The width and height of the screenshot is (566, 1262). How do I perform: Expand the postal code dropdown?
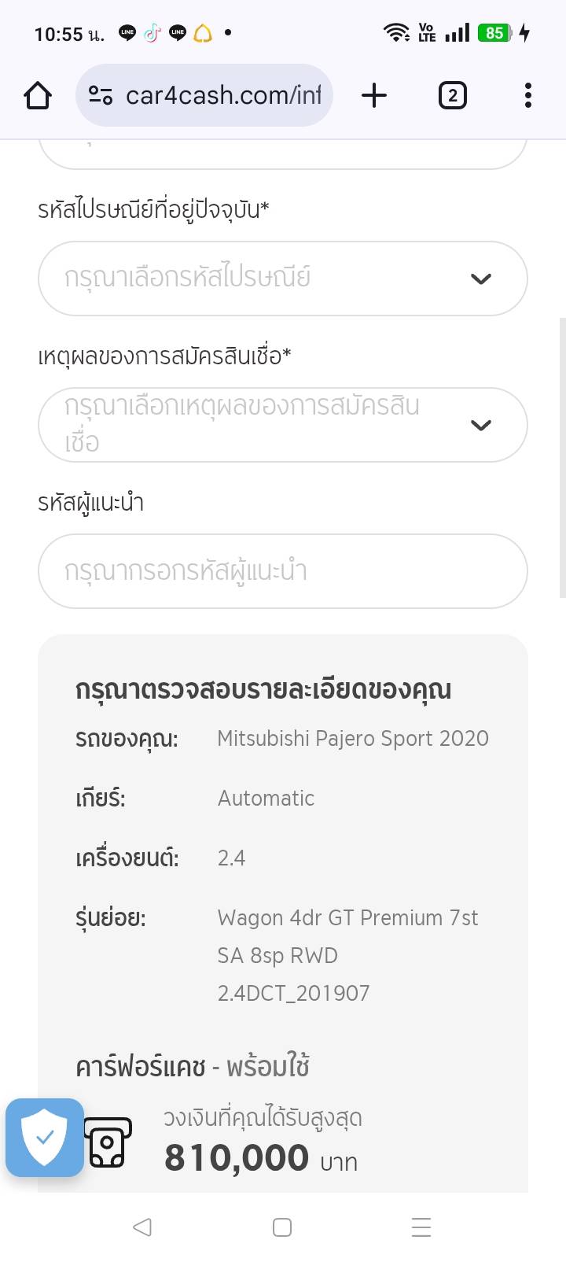[267, 279]
